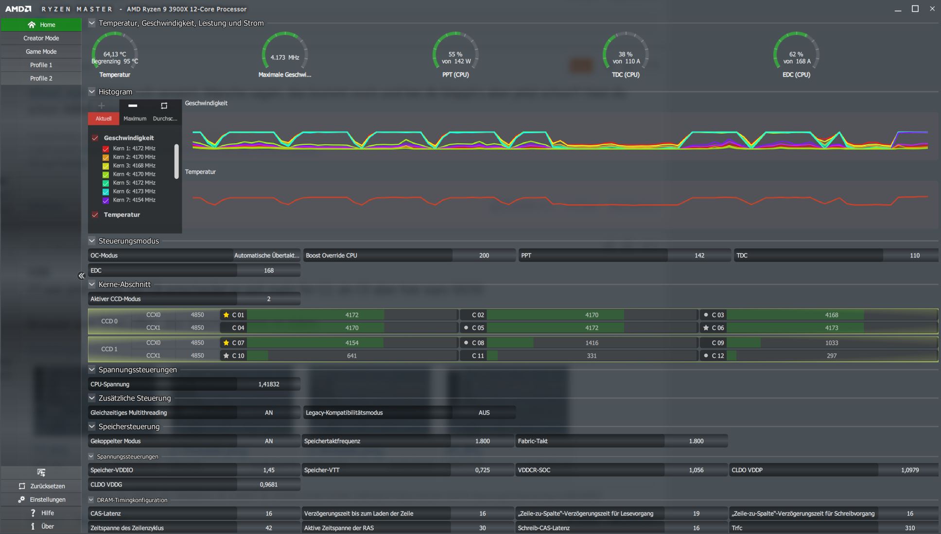Switch to Creator Mode profile
941x534 pixels.
pos(41,38)
